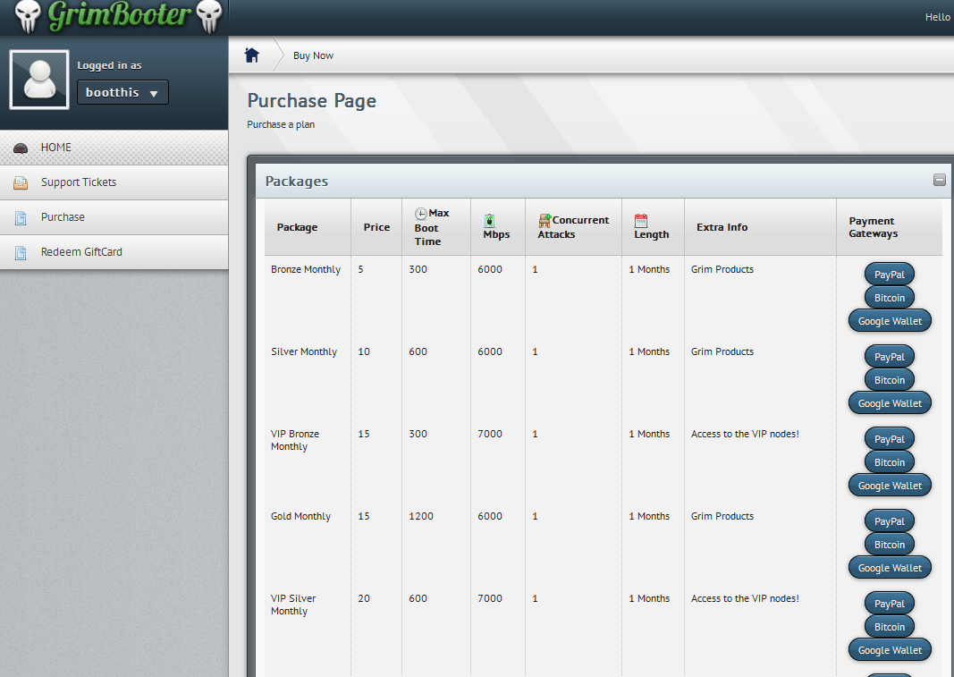
Task: Click the Price column header
Action: click(x=376, y=227)
